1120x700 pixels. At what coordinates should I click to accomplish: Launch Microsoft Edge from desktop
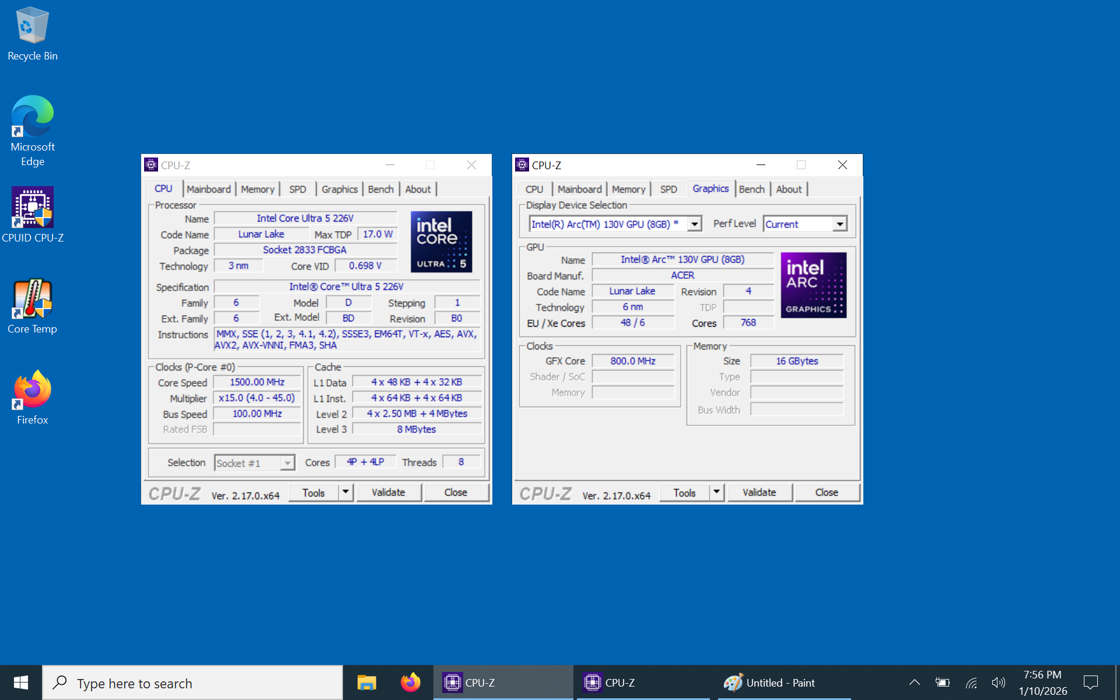[32, 130]
